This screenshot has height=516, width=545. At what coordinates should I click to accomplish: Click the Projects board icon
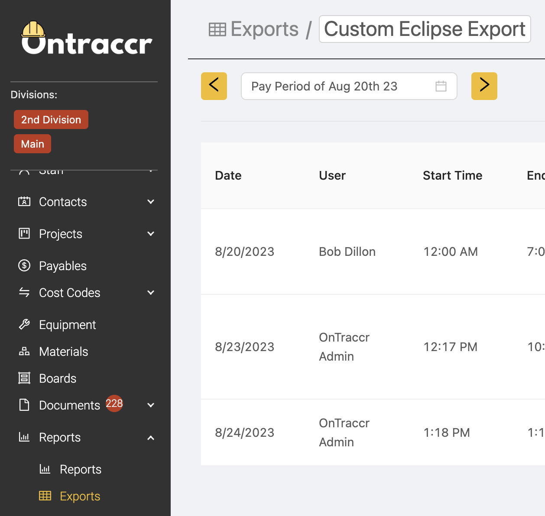coord(24,233)
